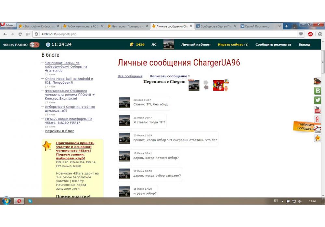The image size is (325, 227).
Task: Click the address bar with 4stars.club/userposts.php
Action: click(164, 34)
